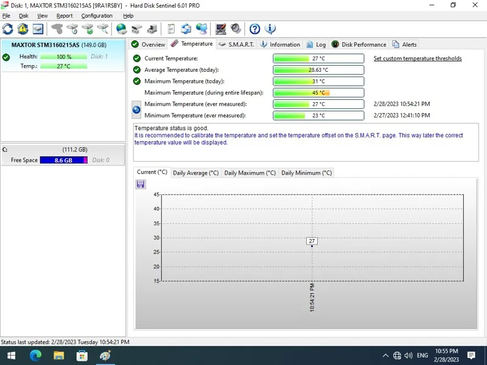Image resolution: width=487 pixels, height=365 pixels.
Task: Open the Help menu
Action: click(x=128, y=16)
